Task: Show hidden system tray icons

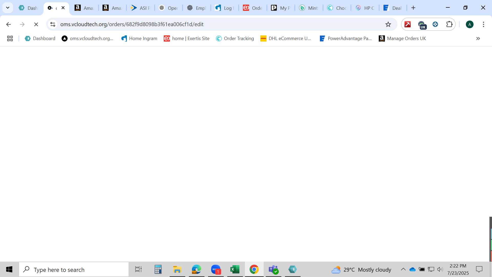Action: pyautogui.click(x=403, y=269)
